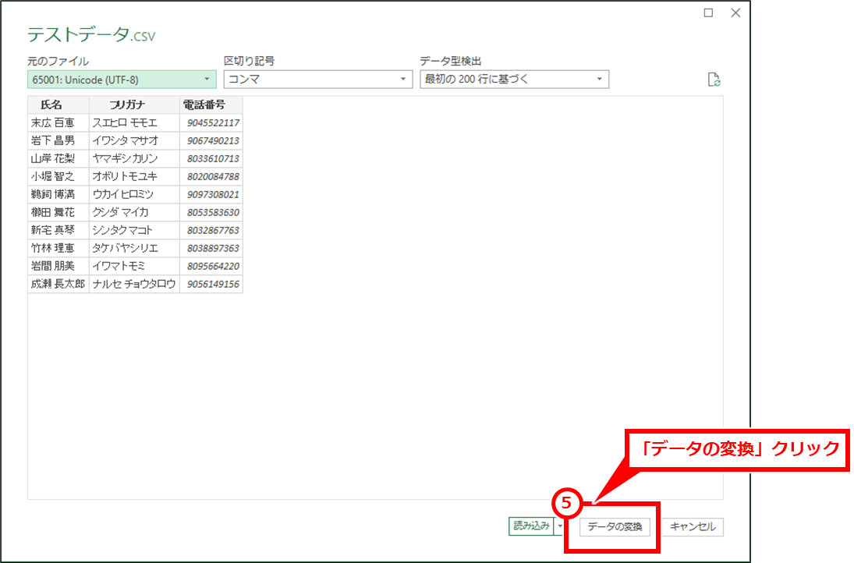Click the cell ナルセ チョウタロウ

click(x=134, y=285)
